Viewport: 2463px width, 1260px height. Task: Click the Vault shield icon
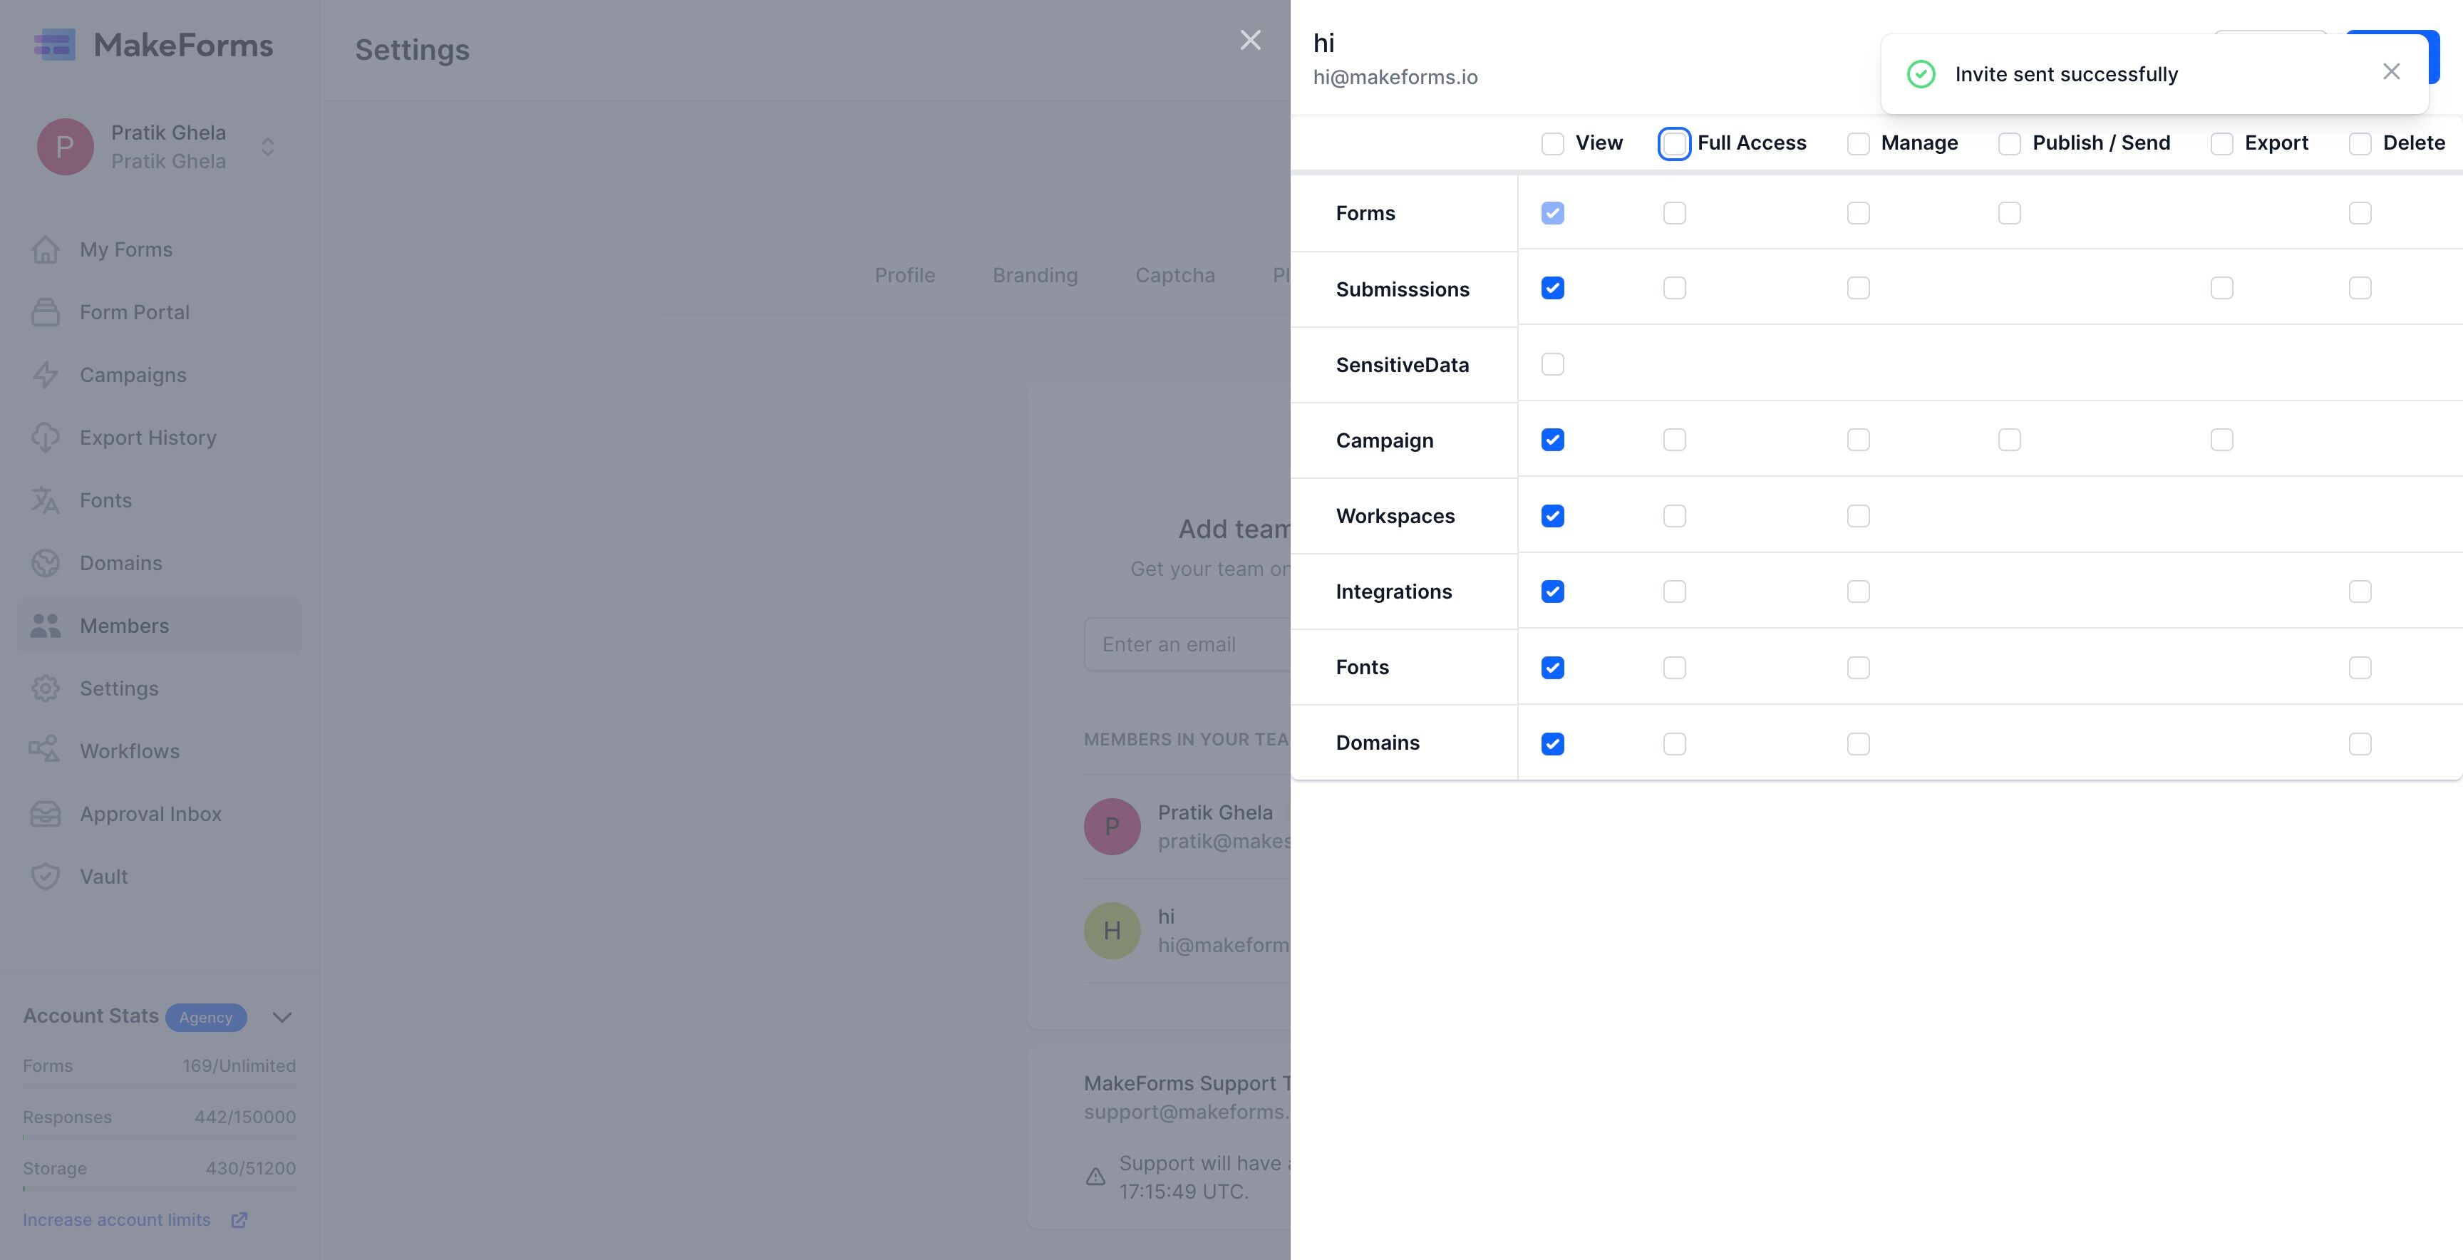click(x=45, y=877)
